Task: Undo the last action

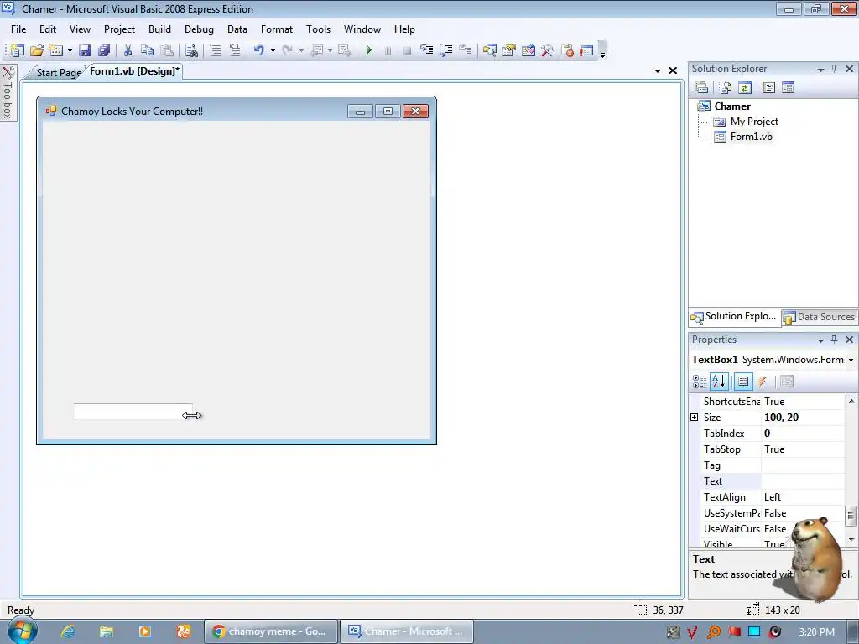Action: (258, 50)
